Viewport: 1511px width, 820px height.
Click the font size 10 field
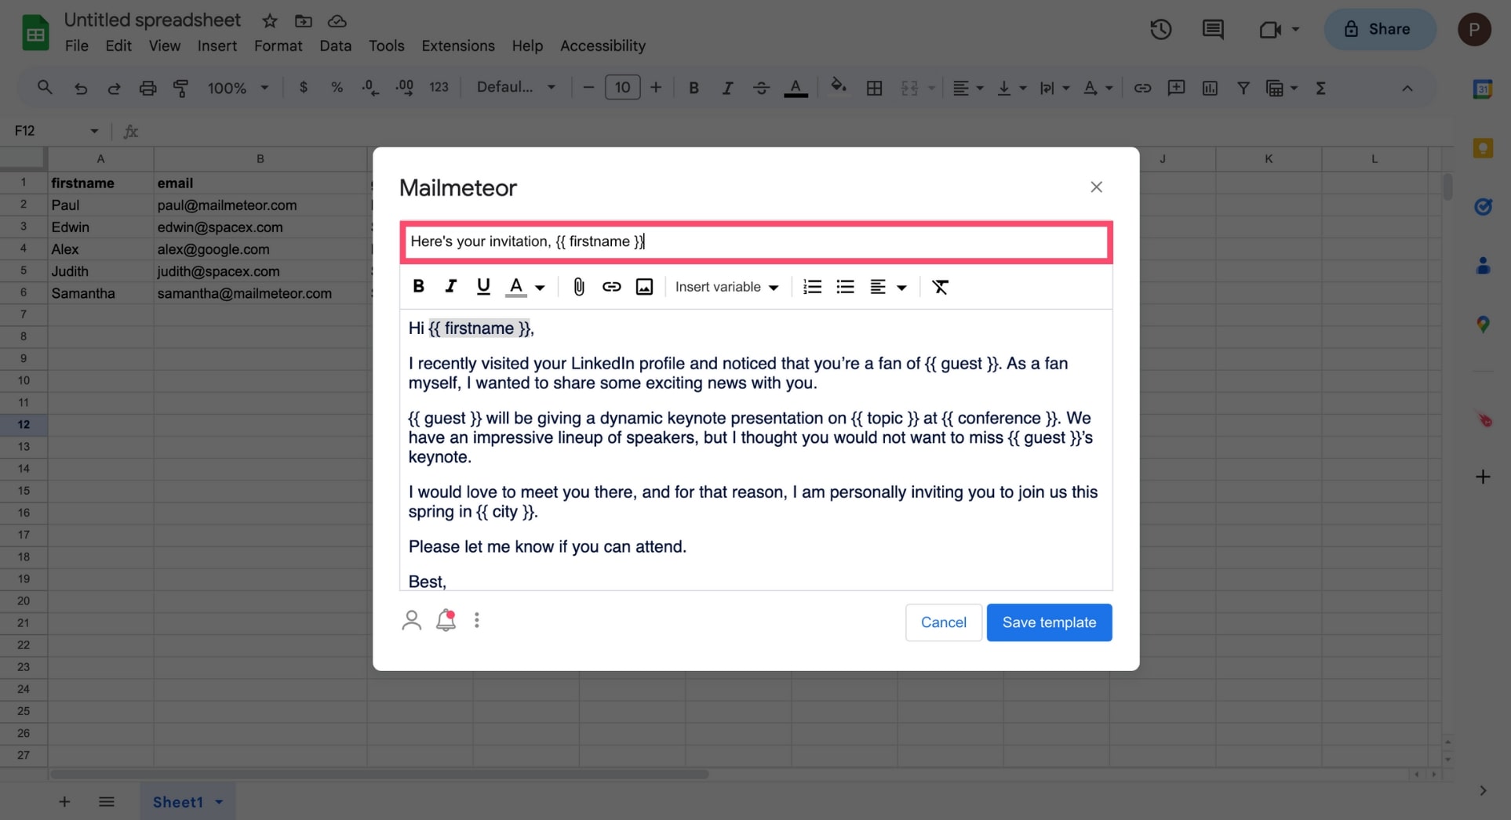tap(622, 87)
